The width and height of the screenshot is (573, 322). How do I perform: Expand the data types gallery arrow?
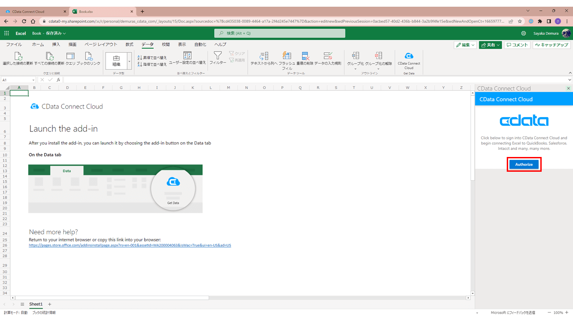[x=129, y=60]
